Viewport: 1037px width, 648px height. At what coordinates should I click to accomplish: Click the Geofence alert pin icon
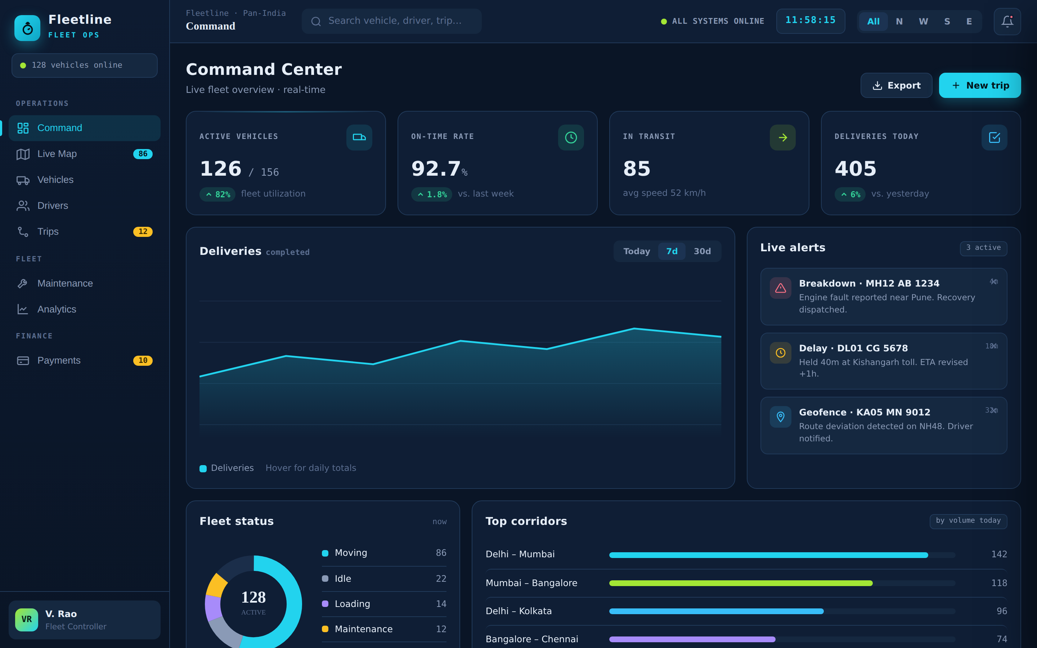pyautogui.click(x=780, y=417)
